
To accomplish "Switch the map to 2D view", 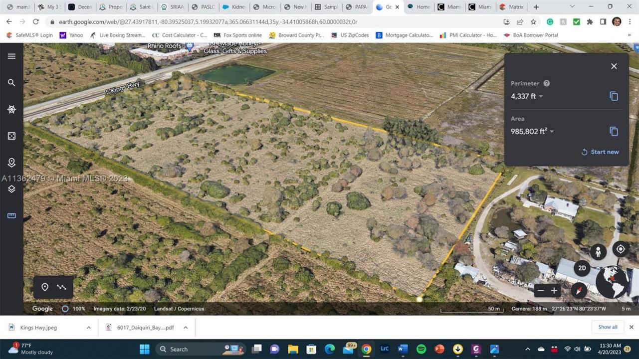I will (x=582, y=268).
